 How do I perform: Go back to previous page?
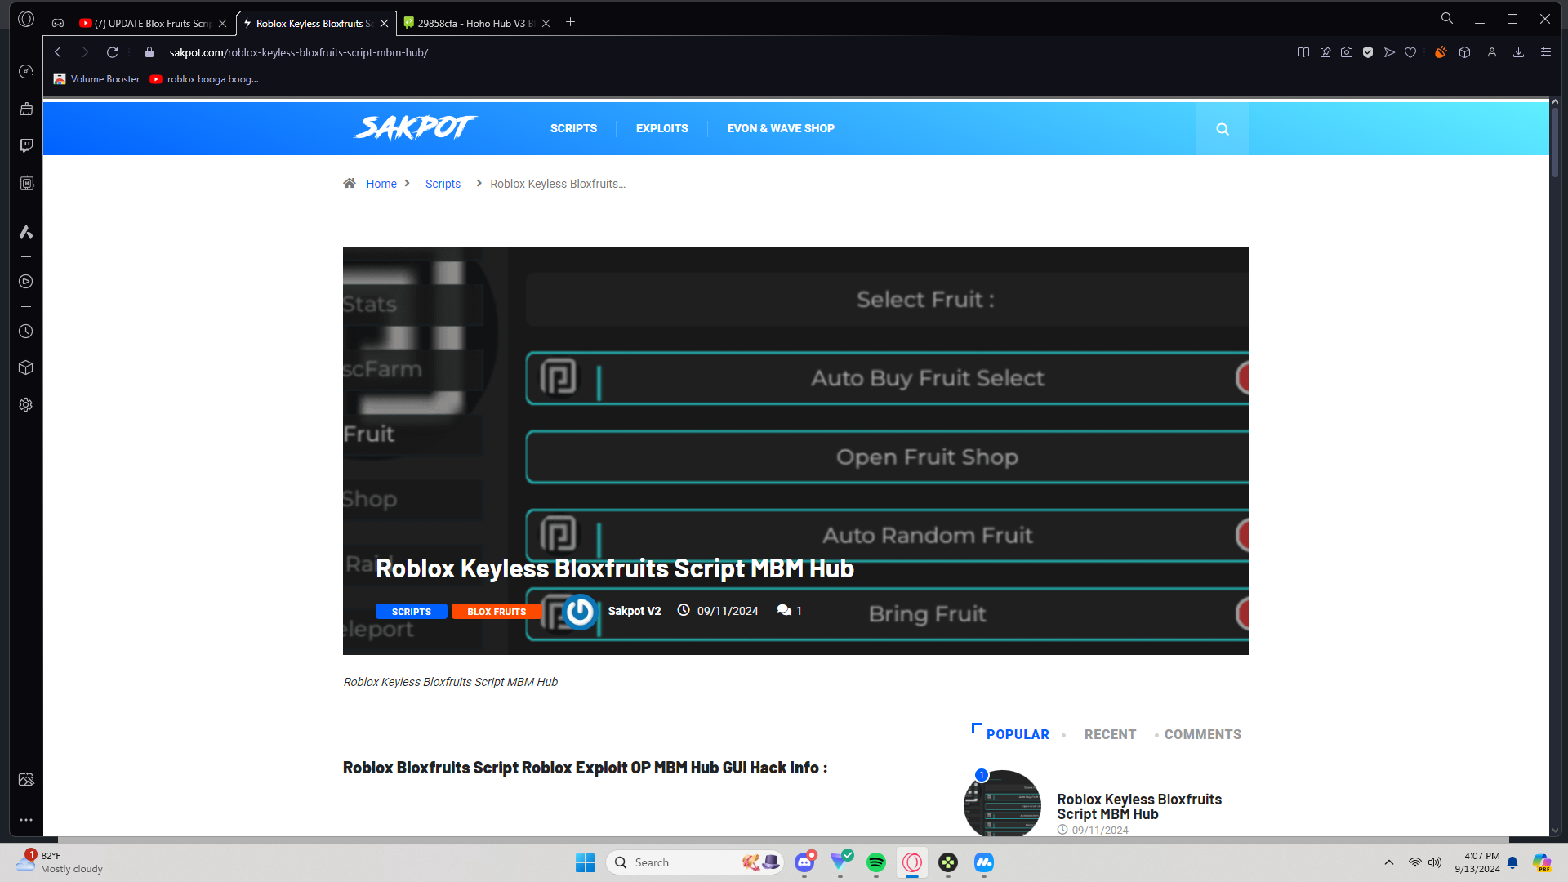58,52
